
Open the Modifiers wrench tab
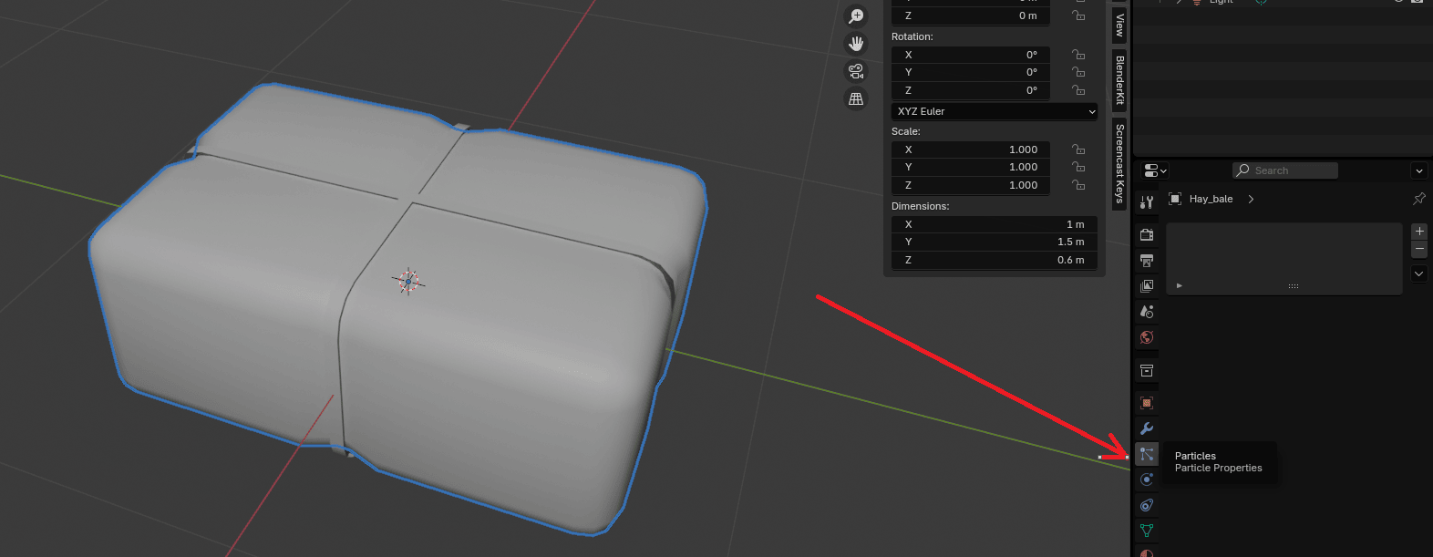1147,428
